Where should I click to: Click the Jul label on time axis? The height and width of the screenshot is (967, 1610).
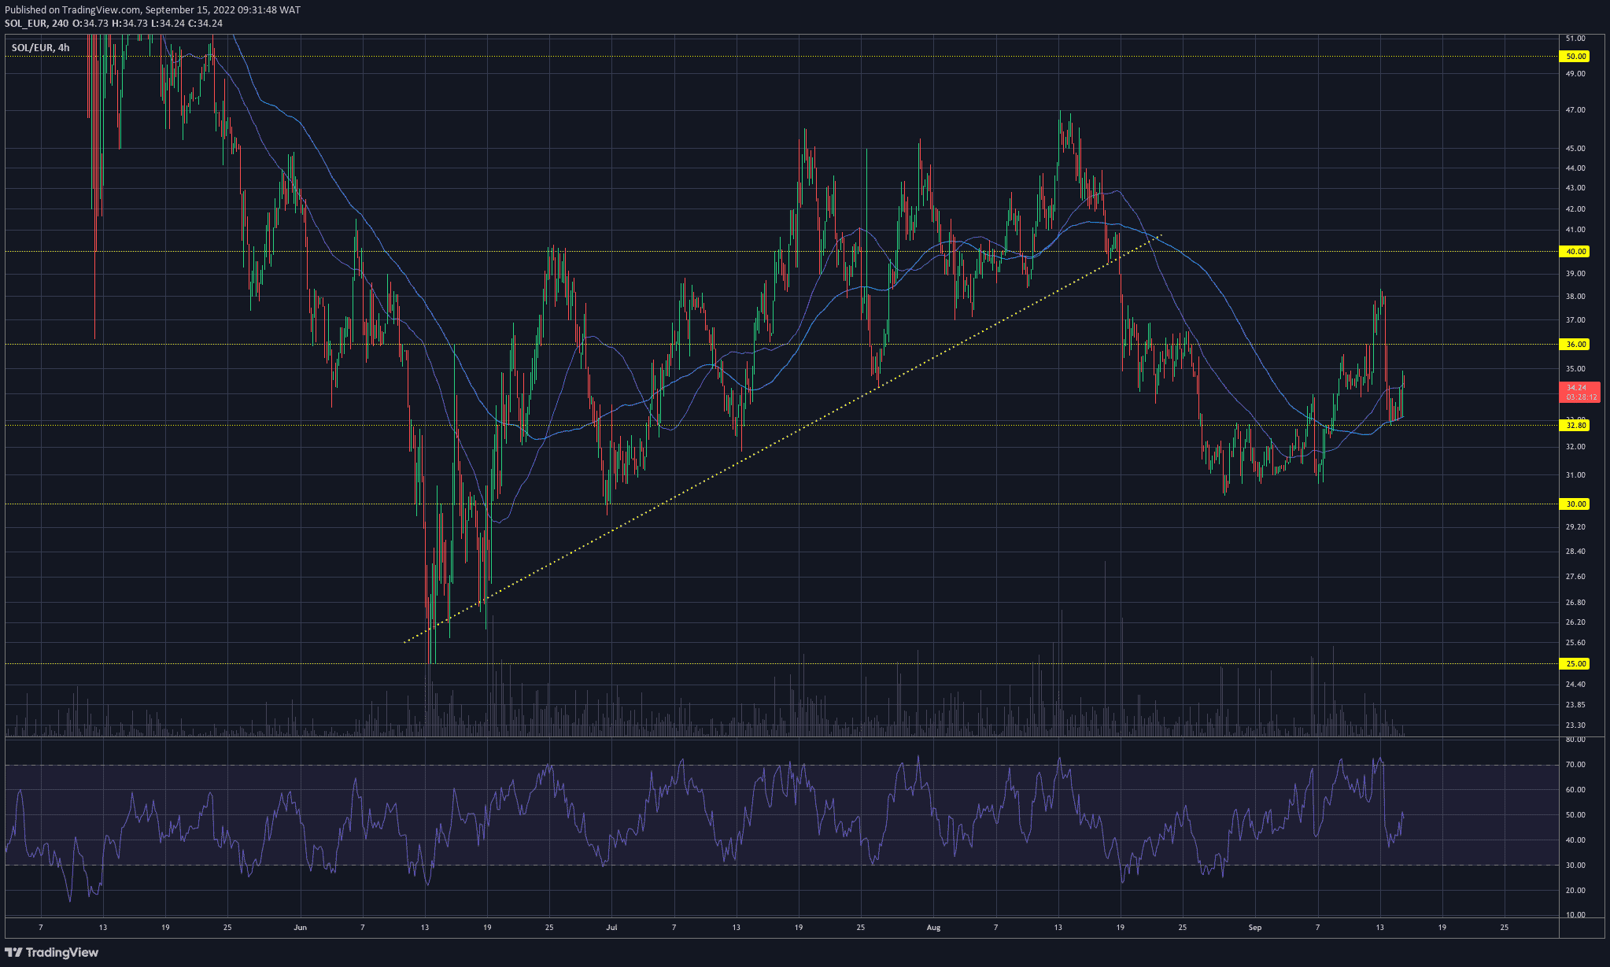[611, 928]
